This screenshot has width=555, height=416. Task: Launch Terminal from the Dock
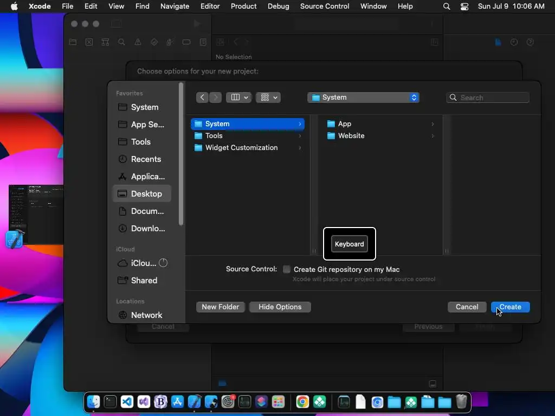[110, 402]
